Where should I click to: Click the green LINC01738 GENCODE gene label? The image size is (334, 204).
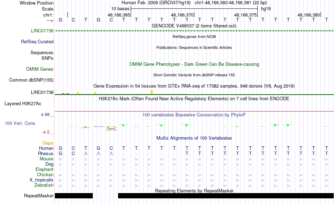[x=42, y=31]
